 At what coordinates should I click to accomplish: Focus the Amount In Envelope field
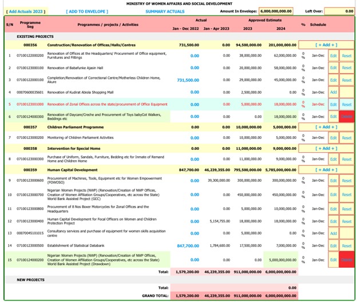coord(276,11)
